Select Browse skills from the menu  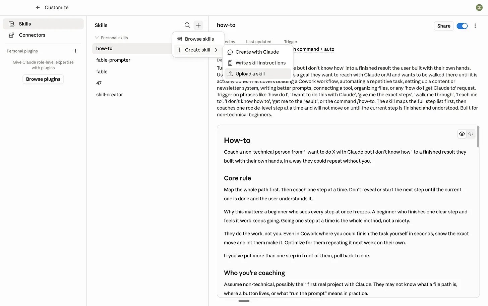coord(198,39)
